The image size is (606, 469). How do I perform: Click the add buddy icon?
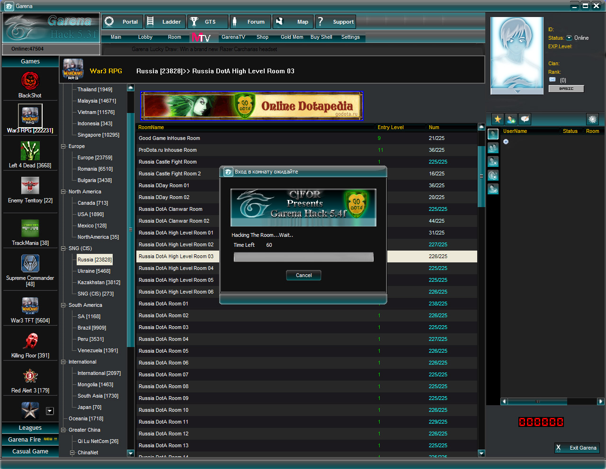point(511,119)
